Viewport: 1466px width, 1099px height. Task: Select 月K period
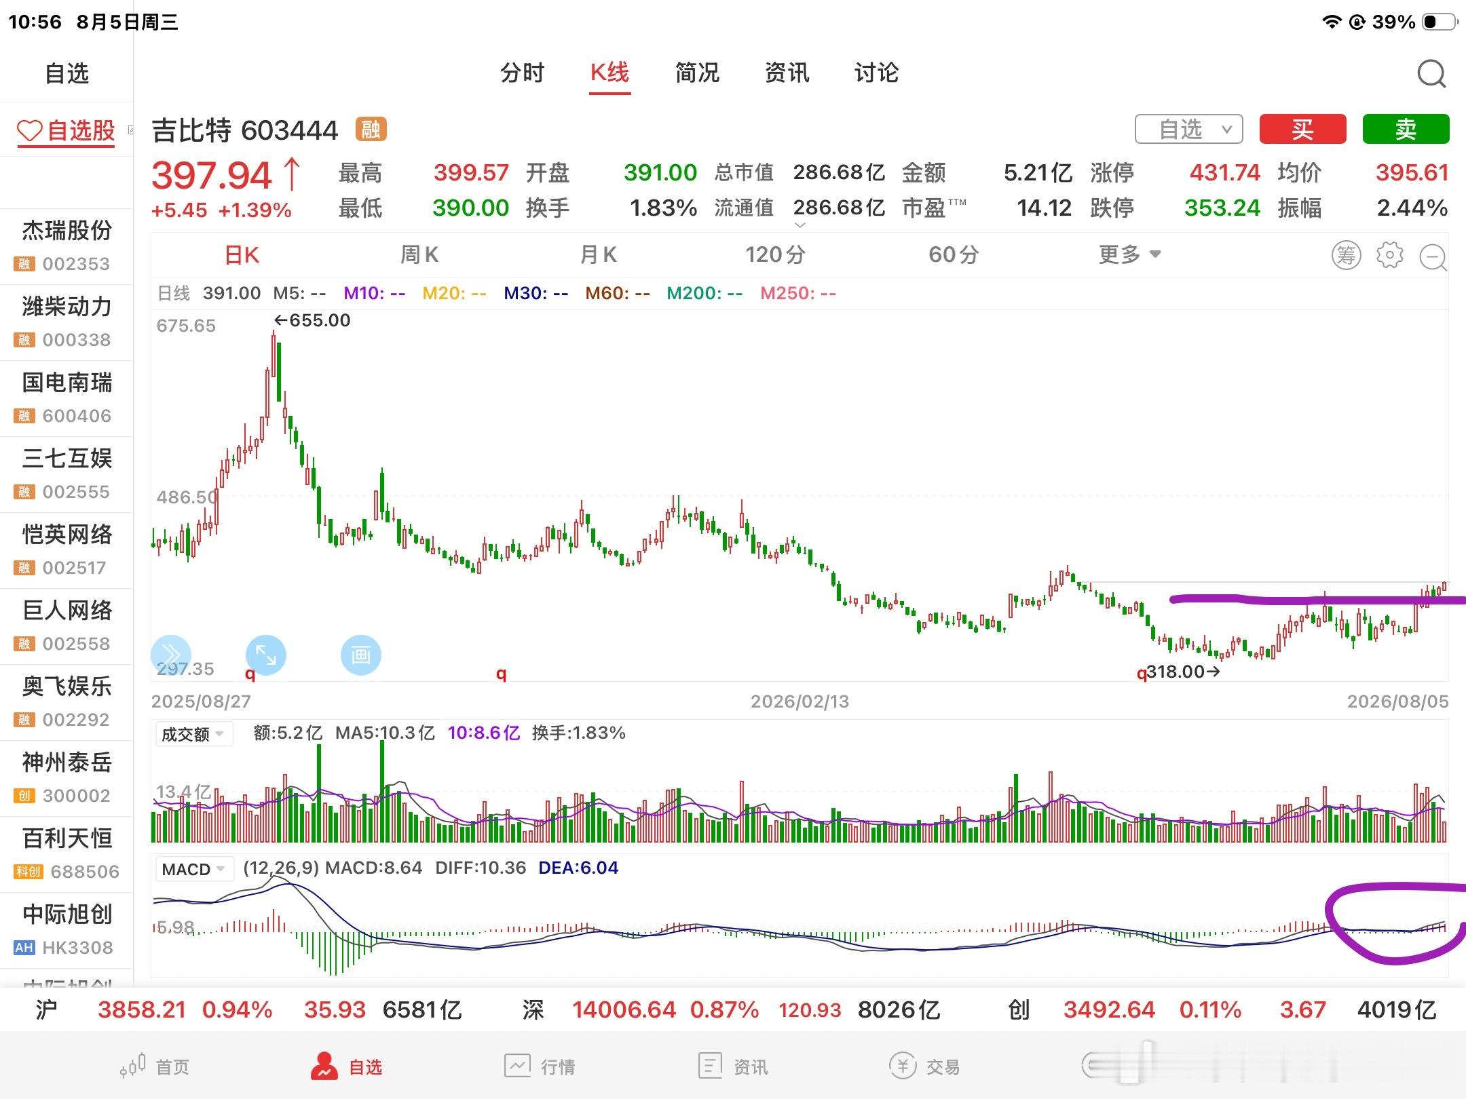[x=598, y=255]
